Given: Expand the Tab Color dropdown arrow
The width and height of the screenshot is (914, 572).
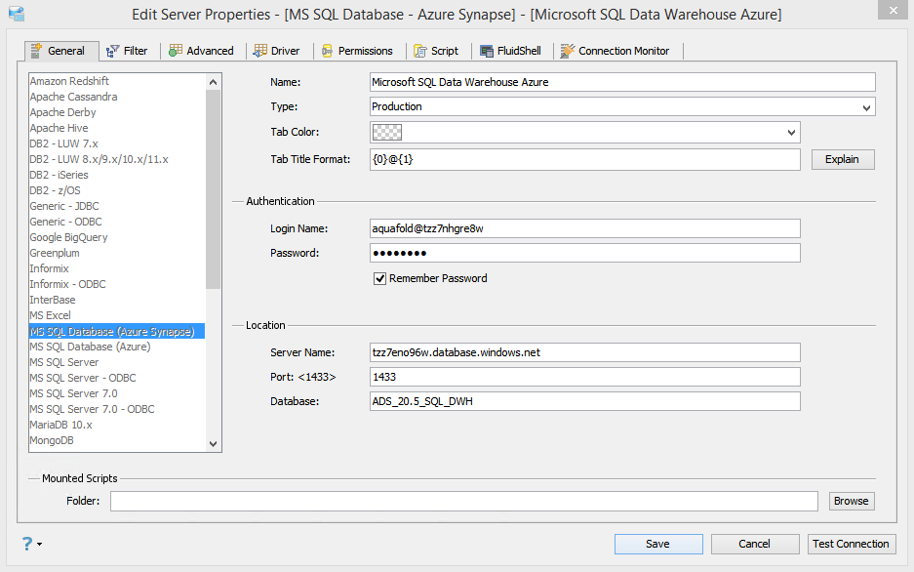Looking at the screenshot, I should click(x=791, y=132).
